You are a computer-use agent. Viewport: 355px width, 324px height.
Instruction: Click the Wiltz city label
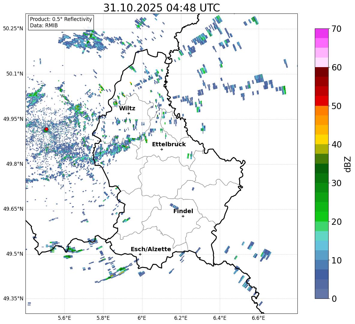[x=127, y=108]
